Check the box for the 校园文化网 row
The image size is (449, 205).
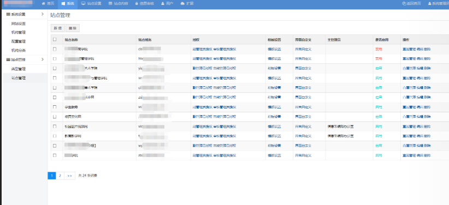tap(55, 117)
